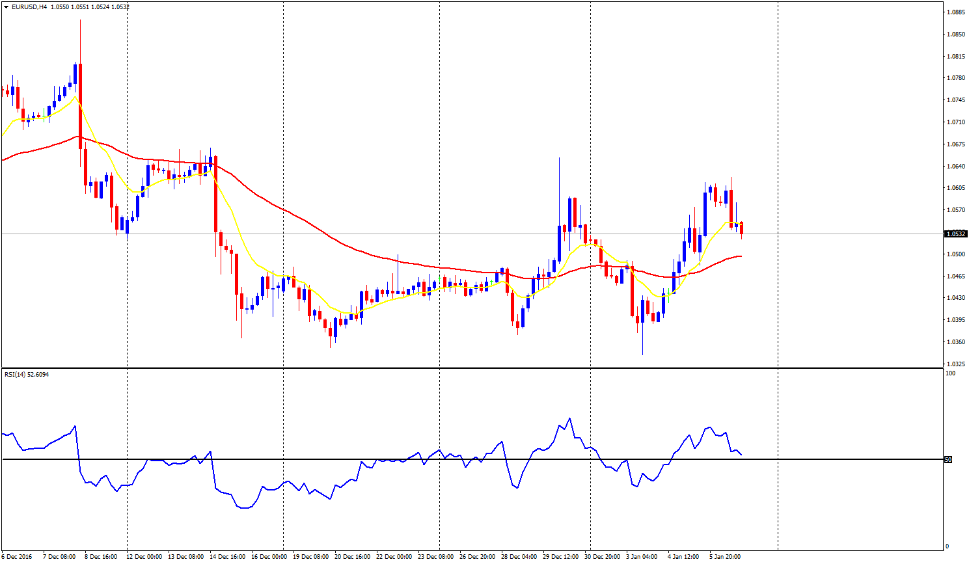Select the EURUSD,H4 chart title text
This screenshot has width=969, height=564.
29,7
